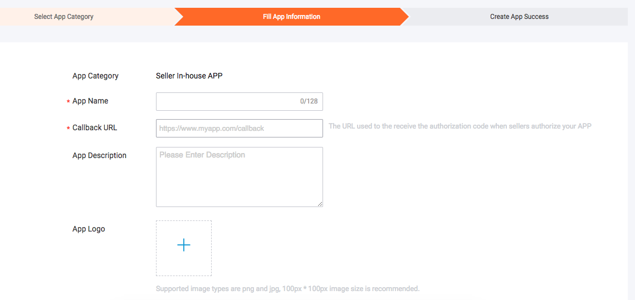Viewport: 635px width, 300px height.
Task: Click the App Description label
Action: (x=99, y=155)
